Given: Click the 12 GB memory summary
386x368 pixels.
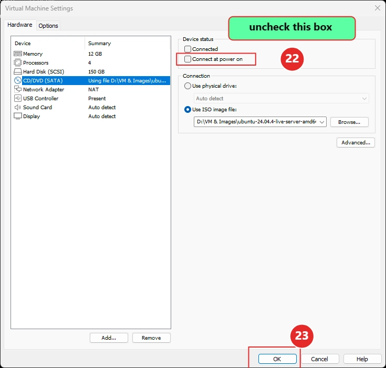Looking at the screenshot, I should click(x=95, y=54).
